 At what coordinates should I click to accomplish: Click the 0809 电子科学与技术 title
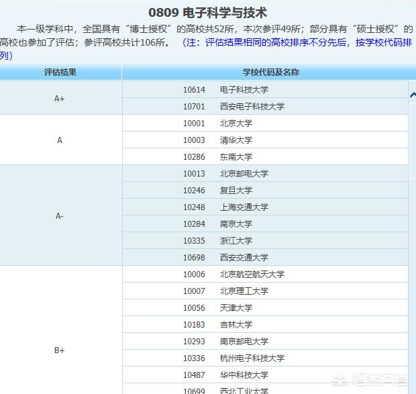tap(207, 13)
